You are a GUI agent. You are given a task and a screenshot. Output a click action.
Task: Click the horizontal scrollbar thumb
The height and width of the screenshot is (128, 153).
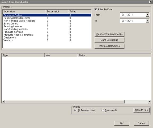[65, 102]
